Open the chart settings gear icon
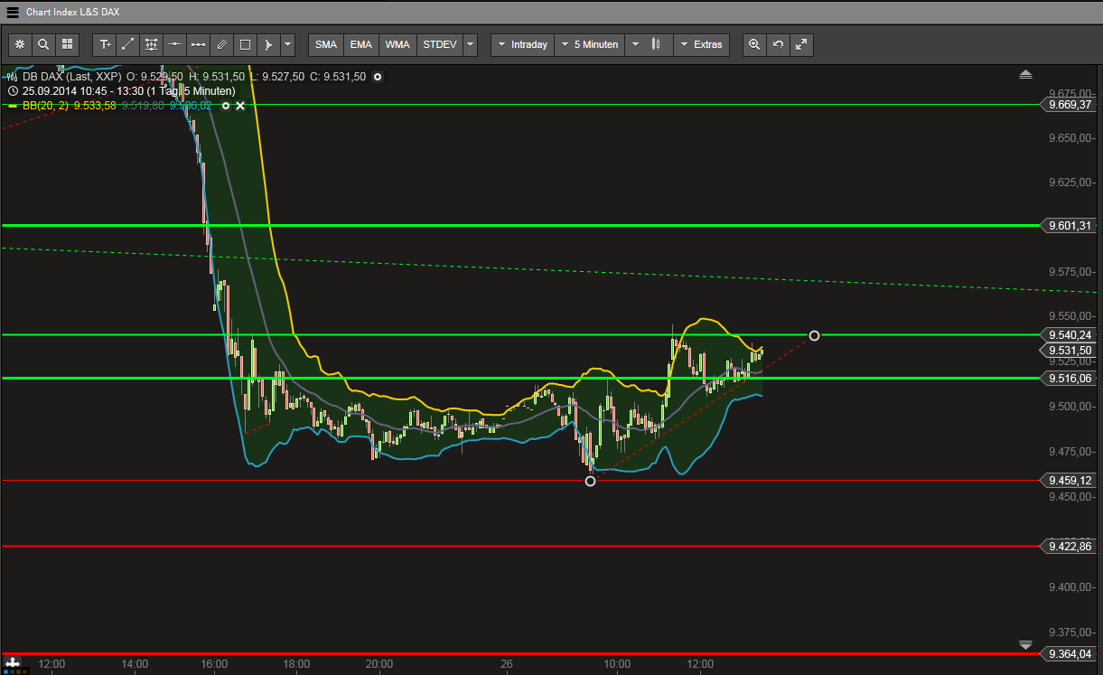1103x675 pixels. click(x=19, y=43)
